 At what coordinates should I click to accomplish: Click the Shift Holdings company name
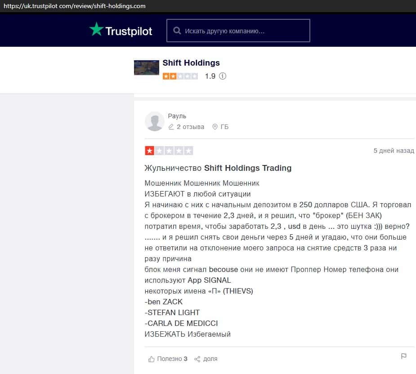(x=191, y=63)
